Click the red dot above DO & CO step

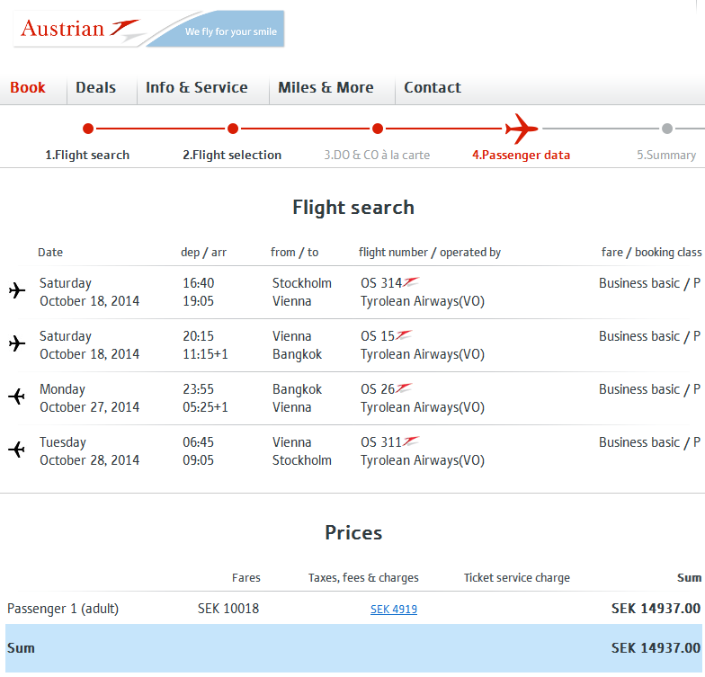[378, 129]
